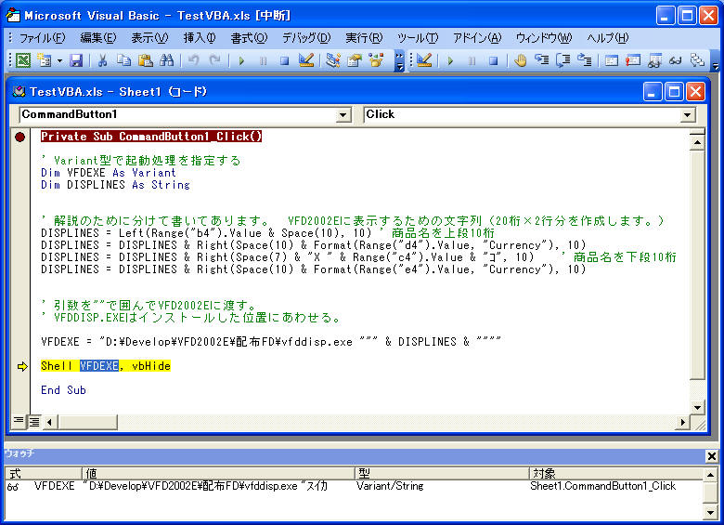The width and height of the screenshot is (724, 525).
Task: Open the CommandButton1 object dropdown
Action: [343, 114]
